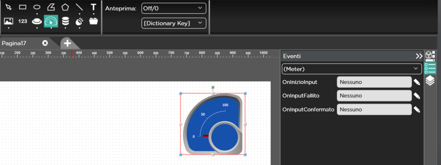The height and width of the screenshot is (165, 441).
Task: Select the Text tool
Action: [93, 7]
